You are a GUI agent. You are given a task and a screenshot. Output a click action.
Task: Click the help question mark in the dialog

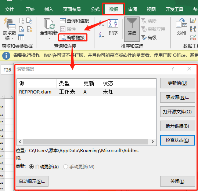[173, 69]
